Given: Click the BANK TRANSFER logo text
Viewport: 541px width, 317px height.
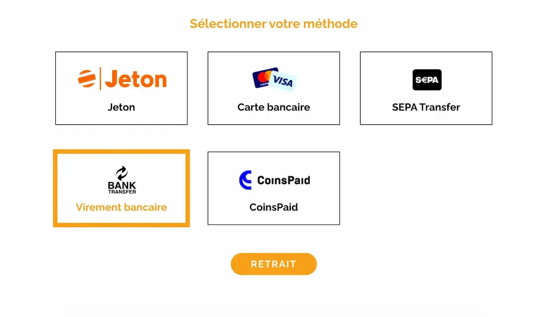Looking at the screenshot, I should tap(122, 187).
